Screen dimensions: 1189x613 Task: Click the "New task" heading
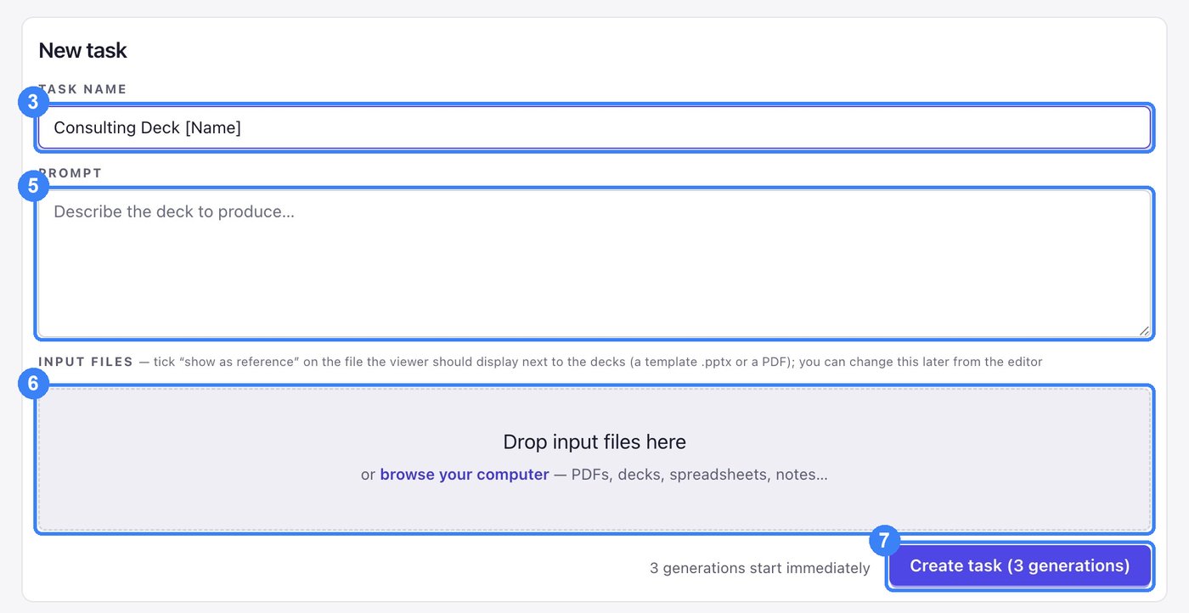82,50
